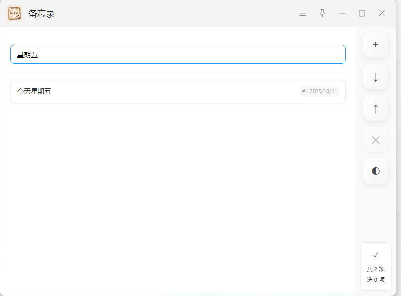Image resolution: width=401 pixels, height=296 pixels.
Task: Open the hamburger menu in the title bar
Action: pos(303,13)
